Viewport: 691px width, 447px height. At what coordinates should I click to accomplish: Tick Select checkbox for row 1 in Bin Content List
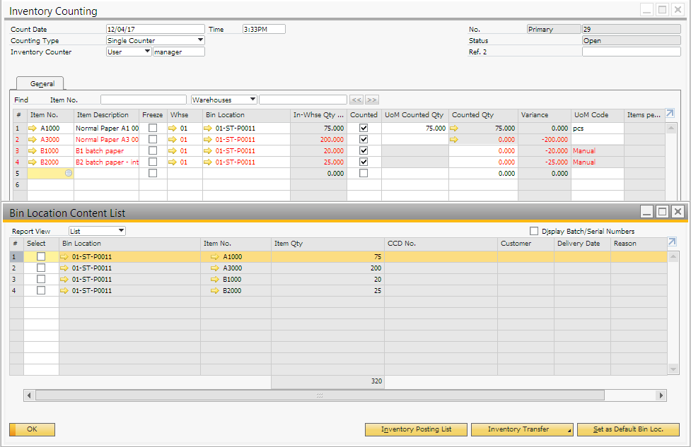pyautogui.click(x=41, y=257)
